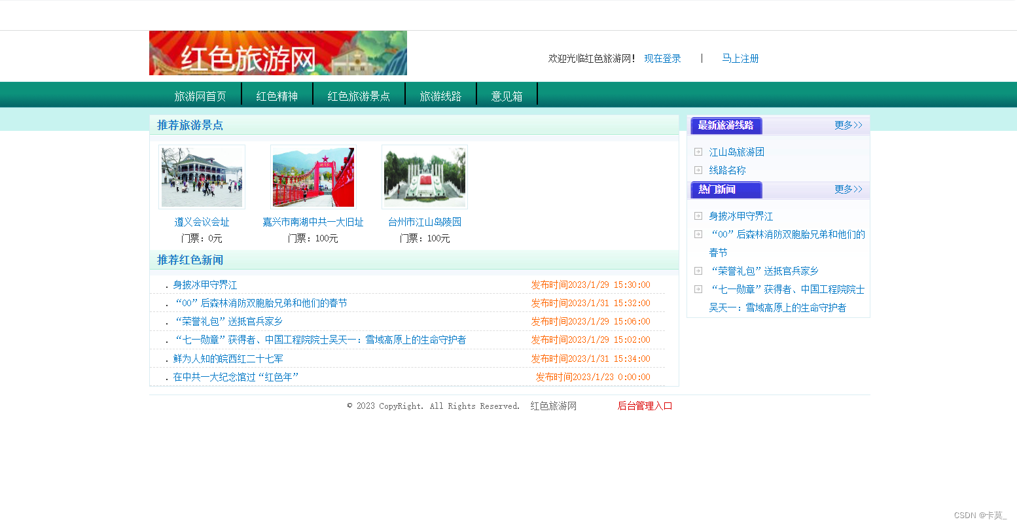Open the 后台管理入口 admin link
Screen dimensions: 1017x526
(x=644, y=406)
